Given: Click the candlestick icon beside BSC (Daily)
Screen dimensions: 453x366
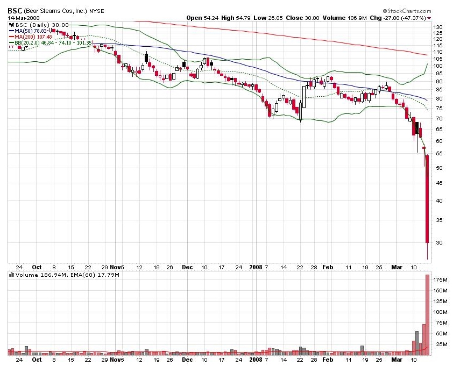Looking at the screenshot, I should point(12,25).
